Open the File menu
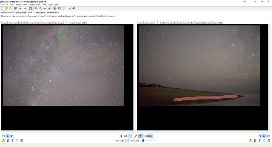 click(x=2, y=5)
